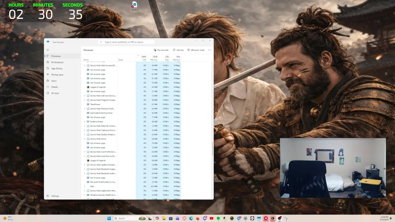395x222 pixels.
Task: Open YouTube app from the taskbar
Action: pos(212,218)
